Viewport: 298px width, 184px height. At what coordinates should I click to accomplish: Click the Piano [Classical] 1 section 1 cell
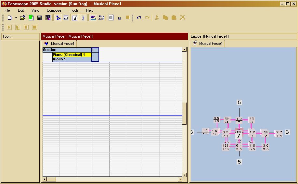click(x=95, y=55)
